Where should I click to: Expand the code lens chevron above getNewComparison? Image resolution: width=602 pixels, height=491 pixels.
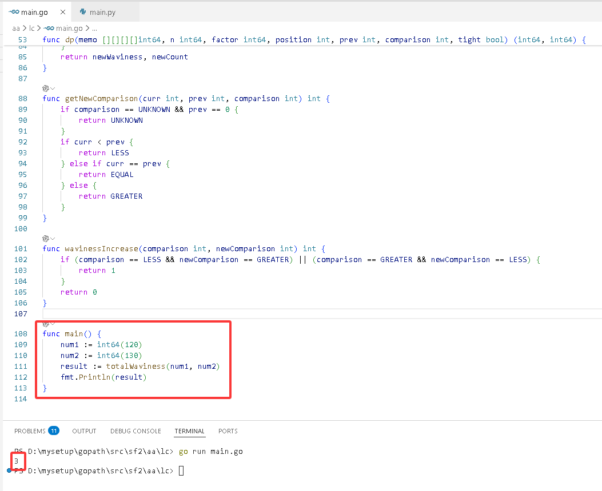[x=53, y=88]
